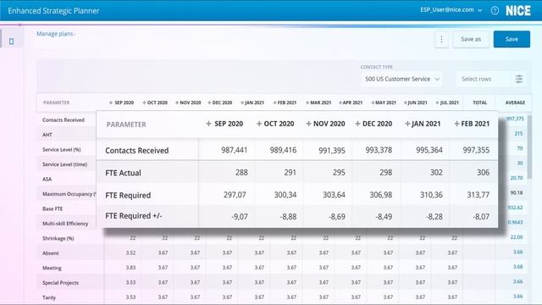Select the Service Level (time) parameter row
The image size is (542, 305).
pos(64,164)
